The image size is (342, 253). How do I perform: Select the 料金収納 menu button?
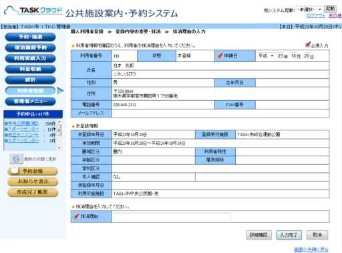pyautogui.click(x=30, y=69)
